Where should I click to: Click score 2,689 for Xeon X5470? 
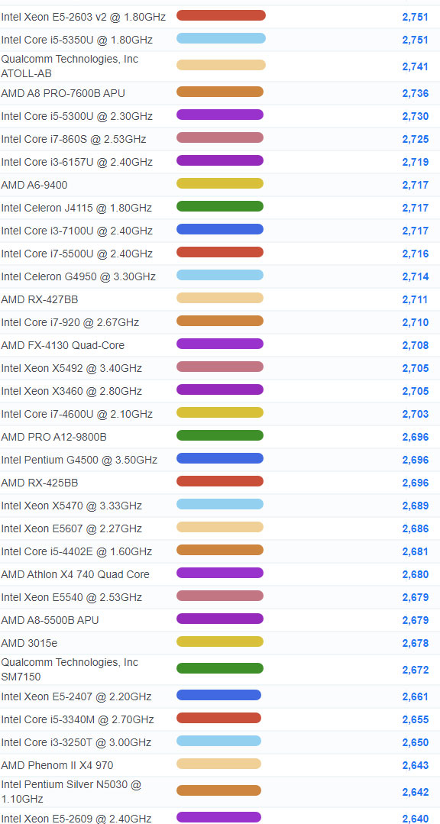point(416,506)
